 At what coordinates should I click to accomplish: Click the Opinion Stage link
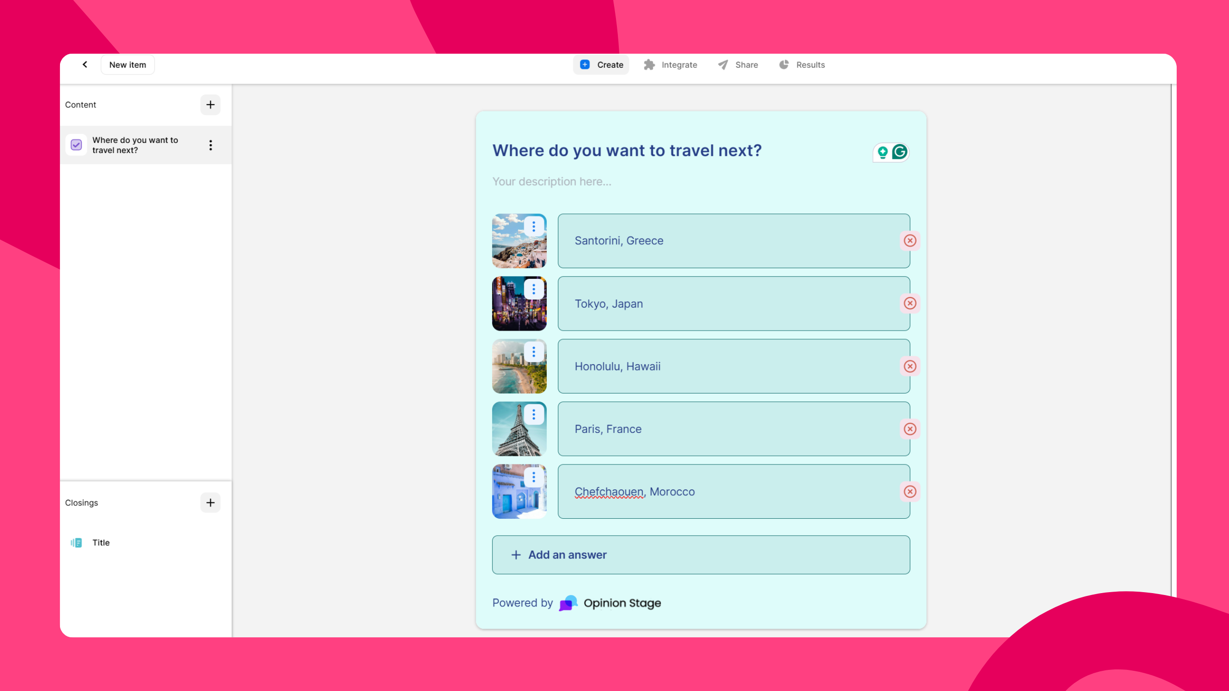click(x=611, y=603)
